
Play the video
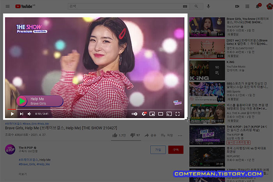click(12, 114)
